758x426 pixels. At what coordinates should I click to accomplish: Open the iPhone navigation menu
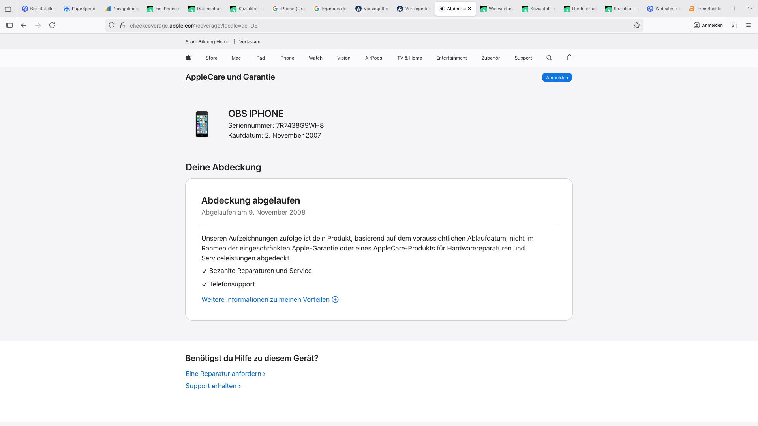pos(287,58)
